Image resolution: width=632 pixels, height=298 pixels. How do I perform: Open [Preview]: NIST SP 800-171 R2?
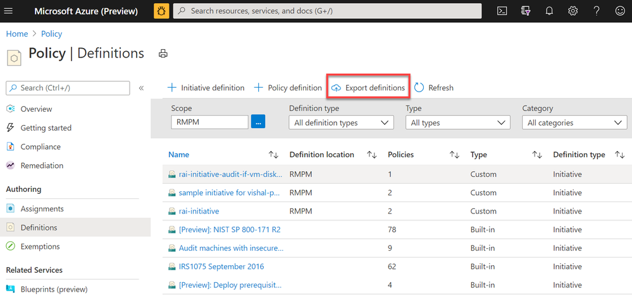pos(230,230)
